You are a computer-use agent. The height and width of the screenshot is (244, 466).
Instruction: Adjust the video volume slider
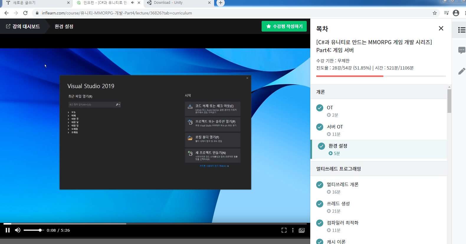click(x=33, y=230)
